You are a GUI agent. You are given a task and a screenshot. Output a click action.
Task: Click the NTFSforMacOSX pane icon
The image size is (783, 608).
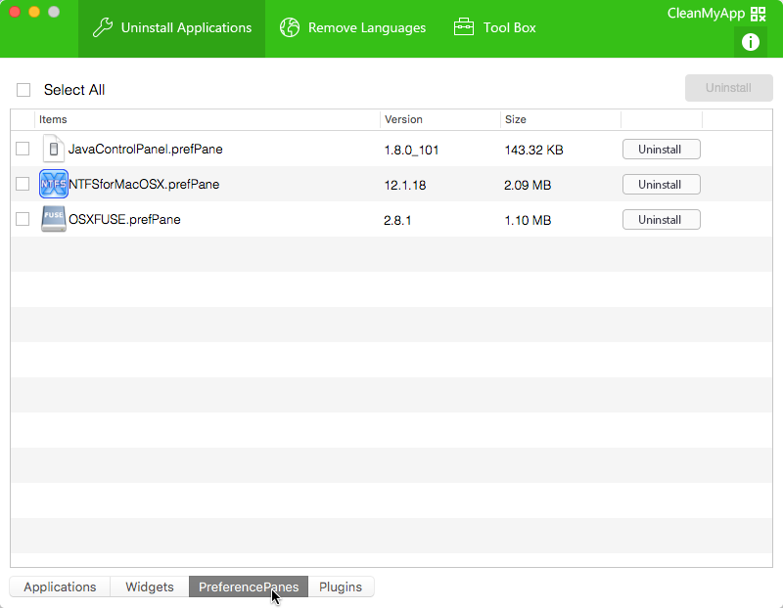tap(54, 184)
